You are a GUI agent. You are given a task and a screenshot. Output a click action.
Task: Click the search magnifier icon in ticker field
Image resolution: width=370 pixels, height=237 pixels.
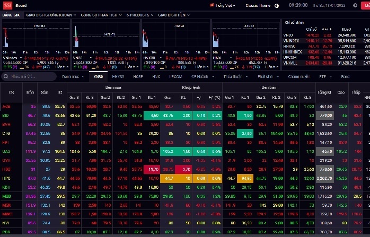(x=5, y=76)
